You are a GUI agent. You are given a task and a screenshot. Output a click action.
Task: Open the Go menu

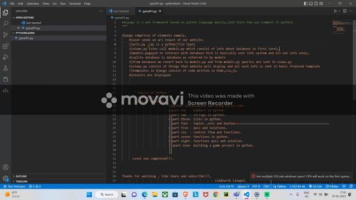click(55, 4)
